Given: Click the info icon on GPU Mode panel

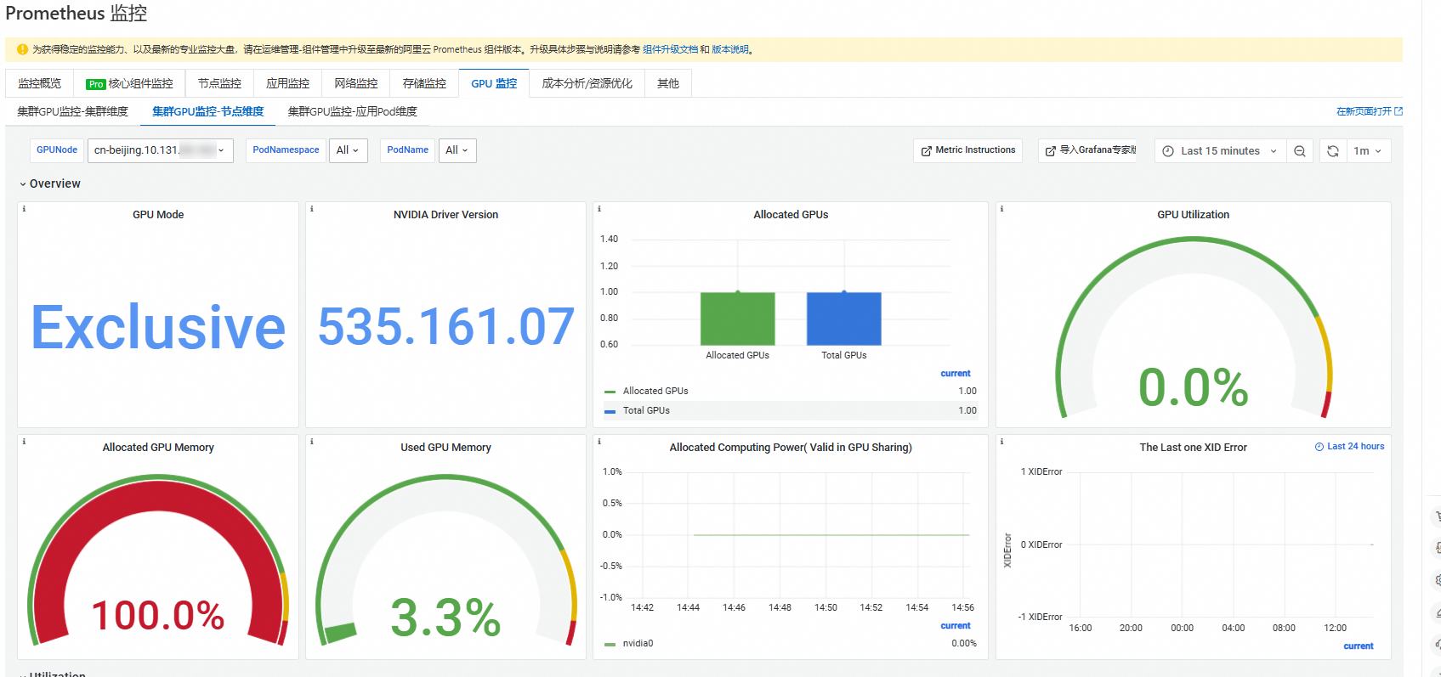Looking at the screenshot, I should click(x=24, y=209).
